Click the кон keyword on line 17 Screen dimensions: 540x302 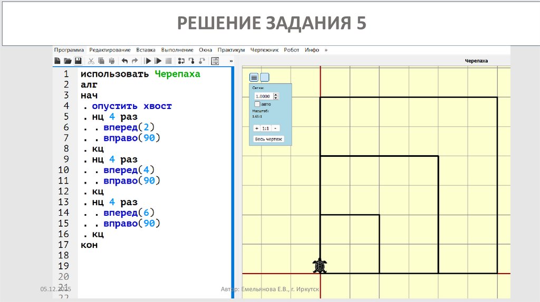point(89,245)
